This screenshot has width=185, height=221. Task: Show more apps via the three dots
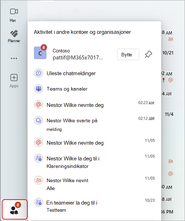14,58
